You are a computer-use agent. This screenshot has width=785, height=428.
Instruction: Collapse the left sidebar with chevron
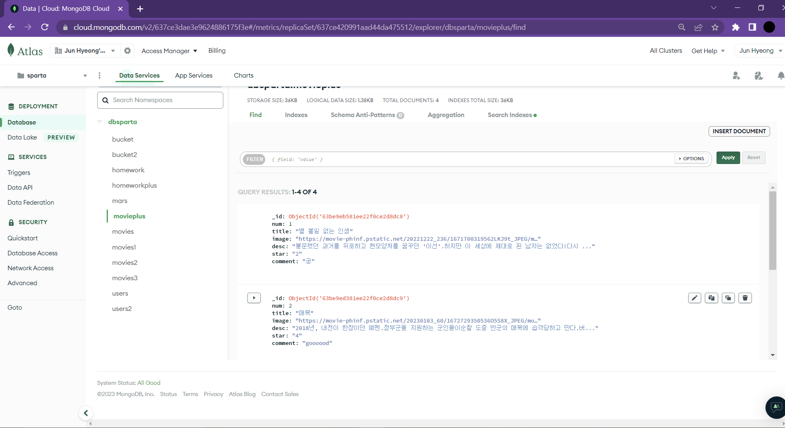coord(86,413)
